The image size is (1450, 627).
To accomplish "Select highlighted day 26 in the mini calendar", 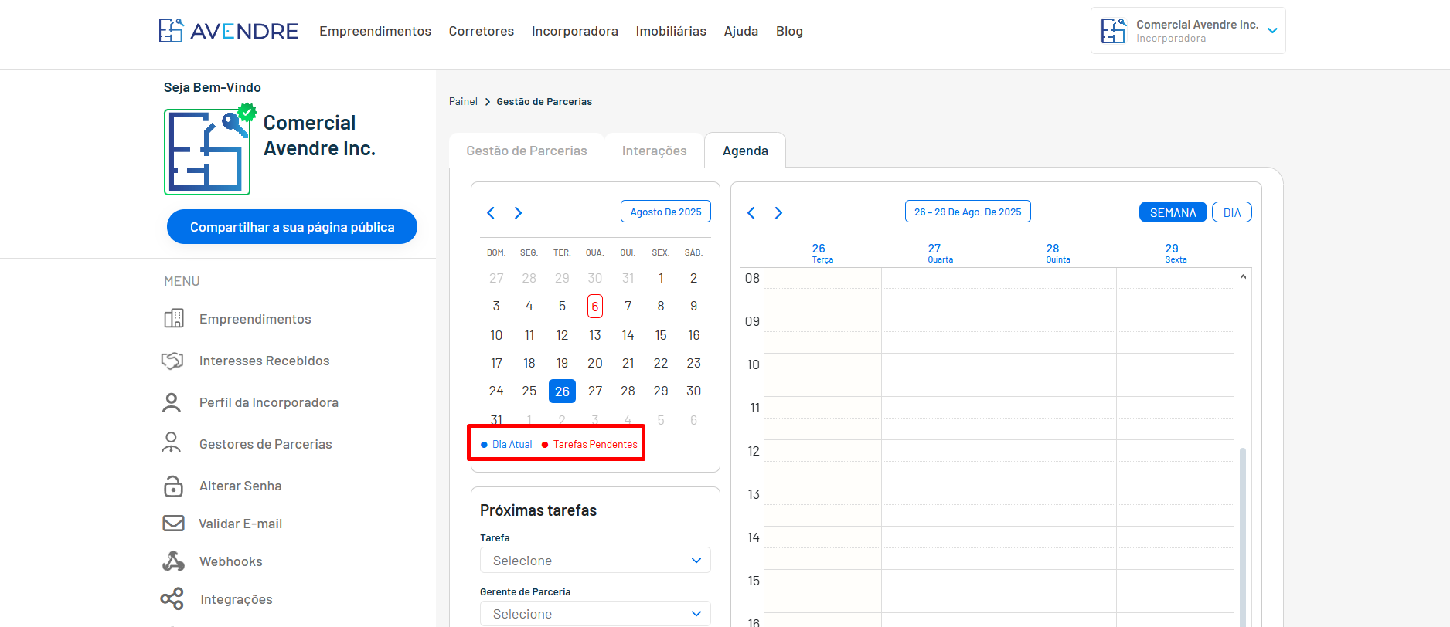I will point(562,391).
